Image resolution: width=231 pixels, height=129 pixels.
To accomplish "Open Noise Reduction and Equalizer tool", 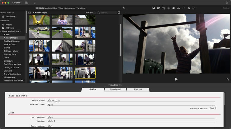I will 179,8.
